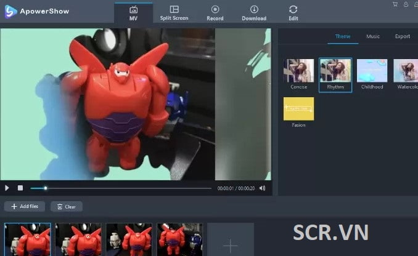Select the Theme panel tab
Image resolution: width=418 pixels, height=256 pixels.
(x=343, y=36)
